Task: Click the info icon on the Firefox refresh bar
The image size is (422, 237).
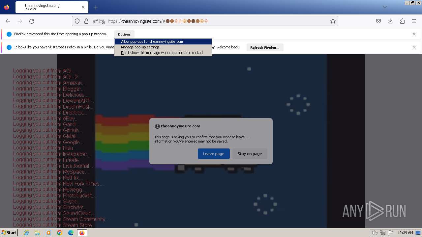Action: click(x=9, y=47)
